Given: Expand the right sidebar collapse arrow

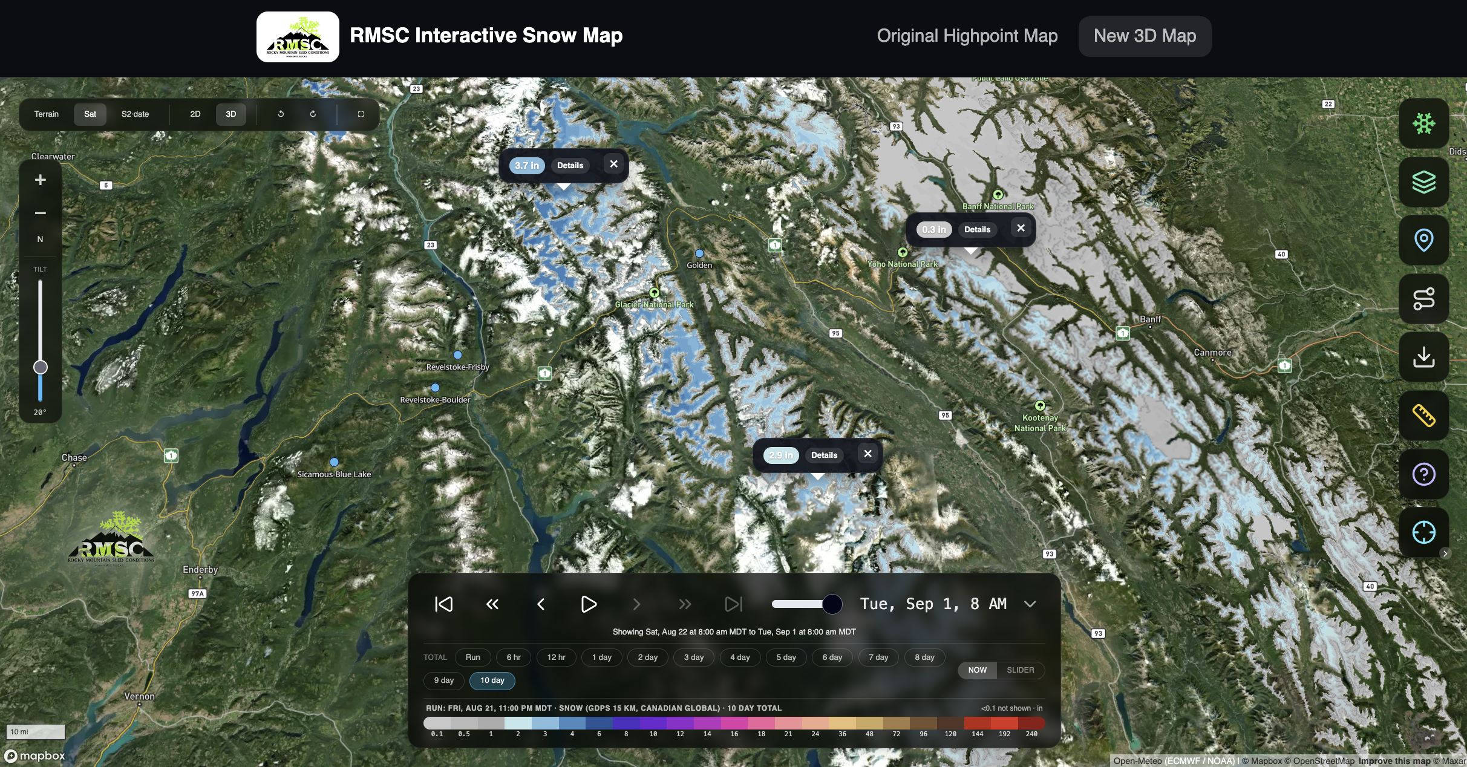Looking at the screenshot, I should click(1445, 553).
